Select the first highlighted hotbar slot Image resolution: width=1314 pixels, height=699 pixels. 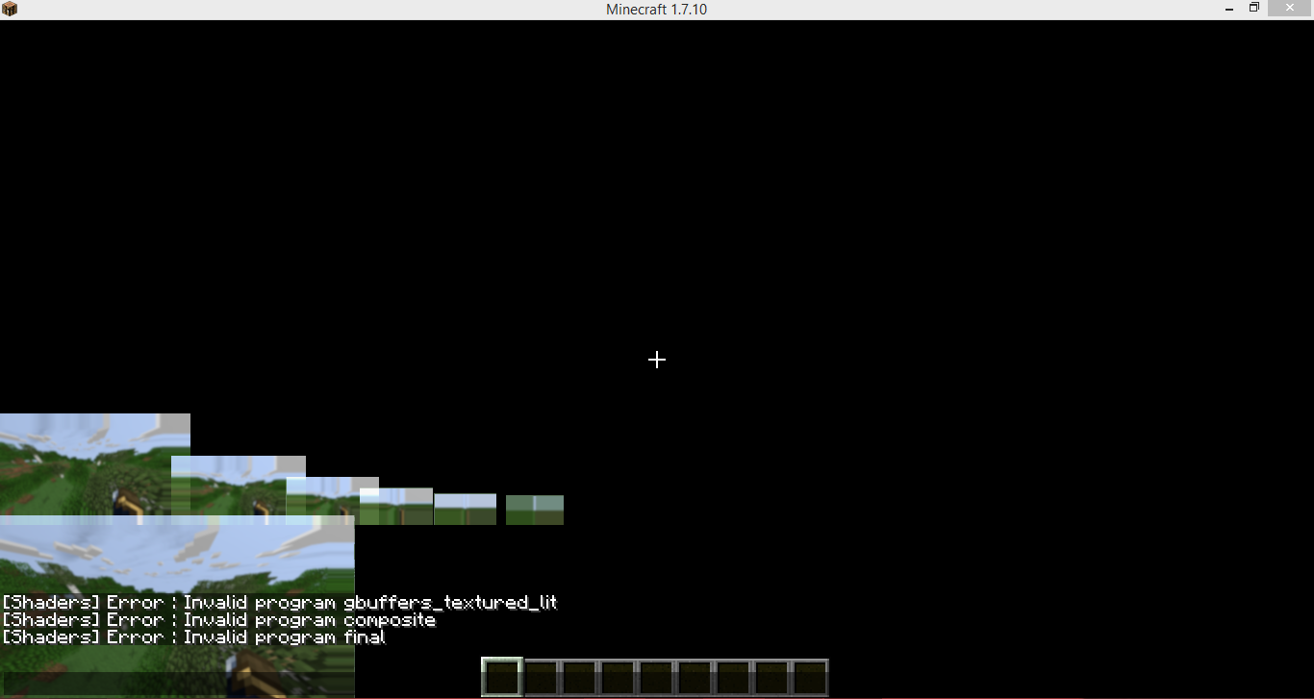click(502, 677)
